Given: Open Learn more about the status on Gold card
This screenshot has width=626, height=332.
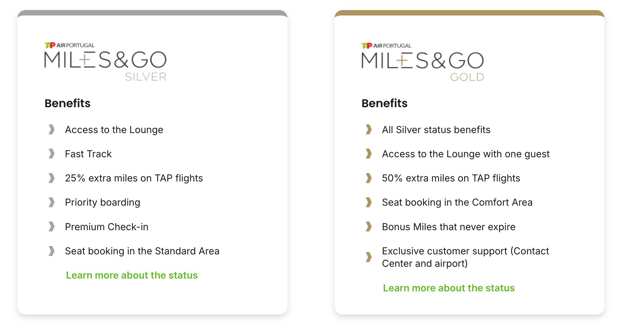Looking at the screenshot, I should click(x=449, y=288).
